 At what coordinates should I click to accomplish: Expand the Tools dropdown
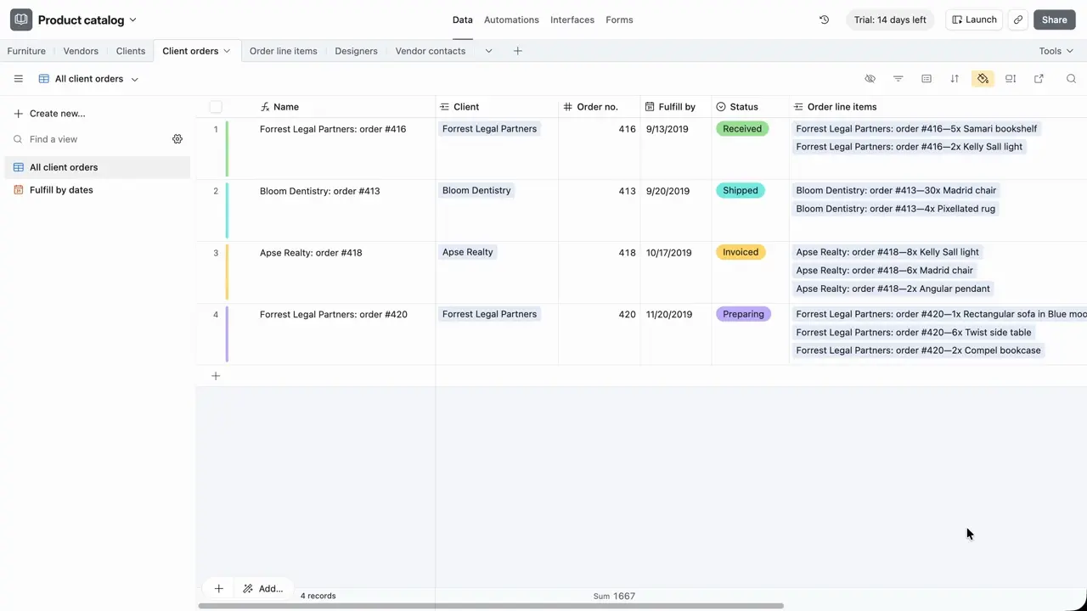(1056, 51)
